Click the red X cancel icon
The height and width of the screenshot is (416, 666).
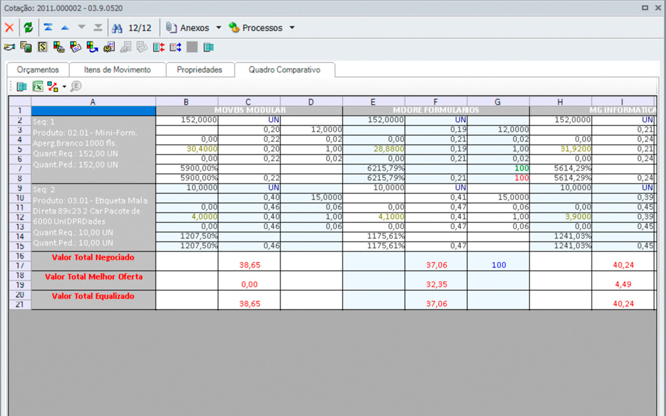[9, 28]
